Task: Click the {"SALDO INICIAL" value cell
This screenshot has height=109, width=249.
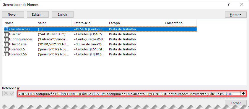Action: (54, 34)
